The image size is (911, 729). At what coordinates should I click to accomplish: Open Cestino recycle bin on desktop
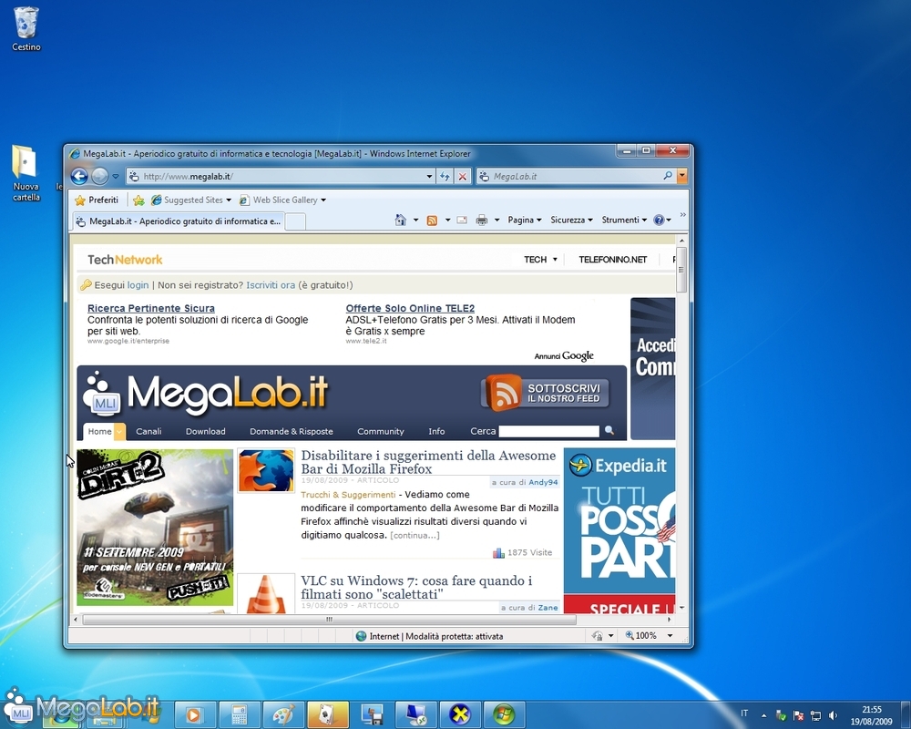point(26,29)
